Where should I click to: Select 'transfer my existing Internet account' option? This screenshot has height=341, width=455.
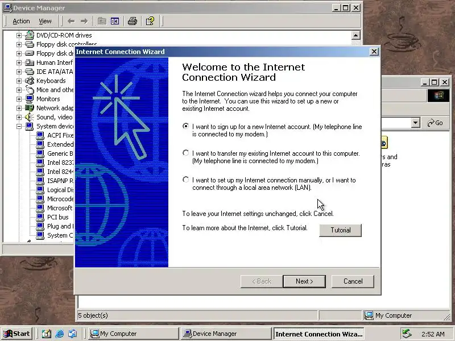(186, 153)
